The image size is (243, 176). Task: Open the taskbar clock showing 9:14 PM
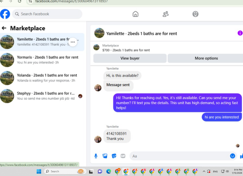coord(238,171)
